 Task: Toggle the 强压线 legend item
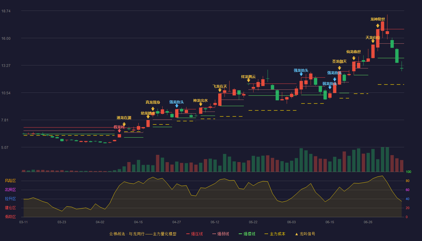click(x=194, y=234)
